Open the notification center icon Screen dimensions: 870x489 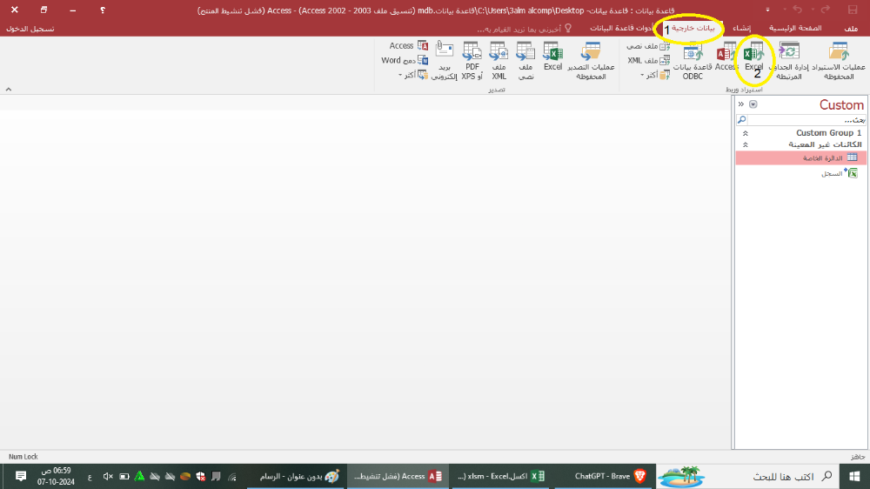coord(21,476)
